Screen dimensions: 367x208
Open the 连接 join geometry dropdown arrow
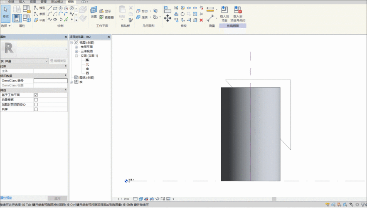150,17
